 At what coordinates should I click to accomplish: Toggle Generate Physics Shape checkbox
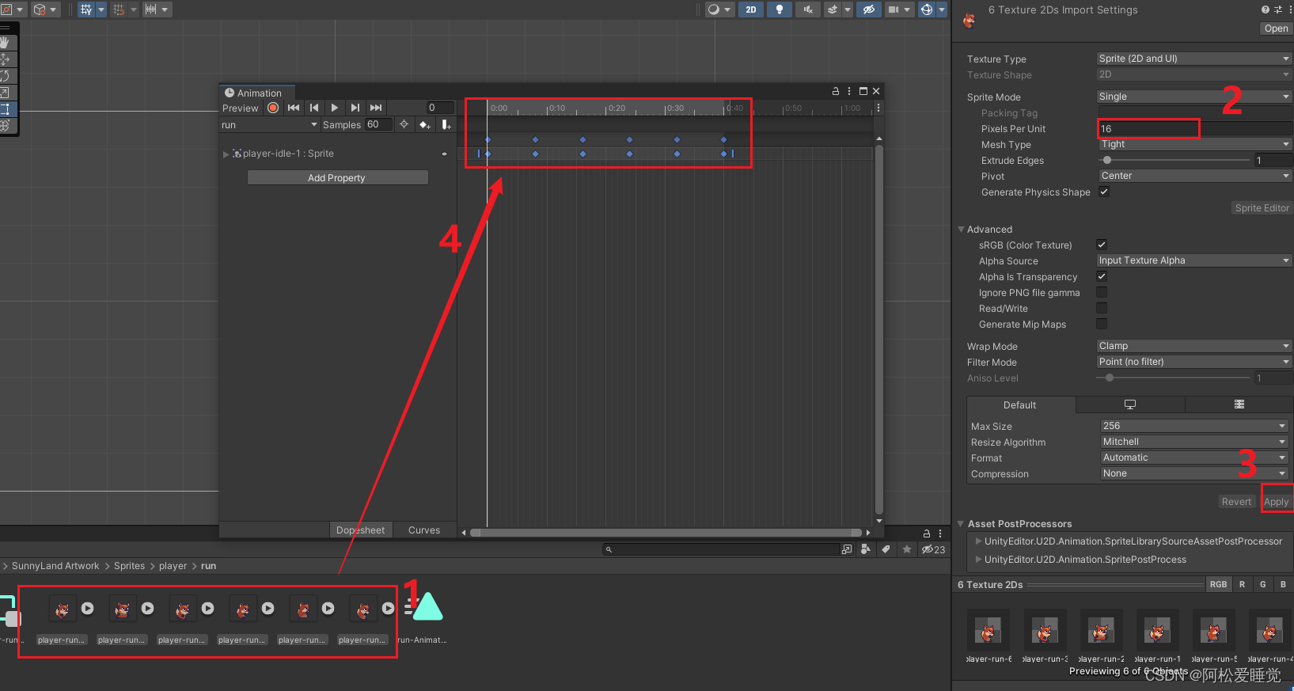1104,192
